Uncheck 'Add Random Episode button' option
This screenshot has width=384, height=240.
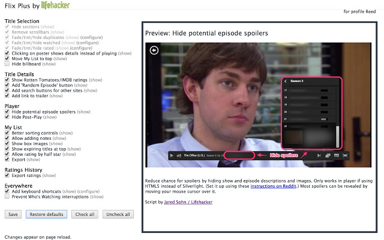coord(7,85)
